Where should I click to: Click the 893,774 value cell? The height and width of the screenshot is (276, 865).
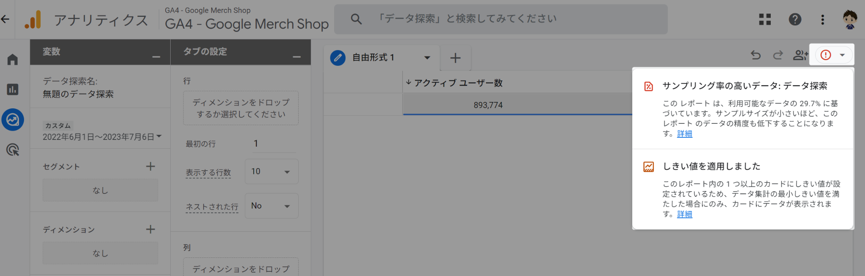click(x=488, y=105)
